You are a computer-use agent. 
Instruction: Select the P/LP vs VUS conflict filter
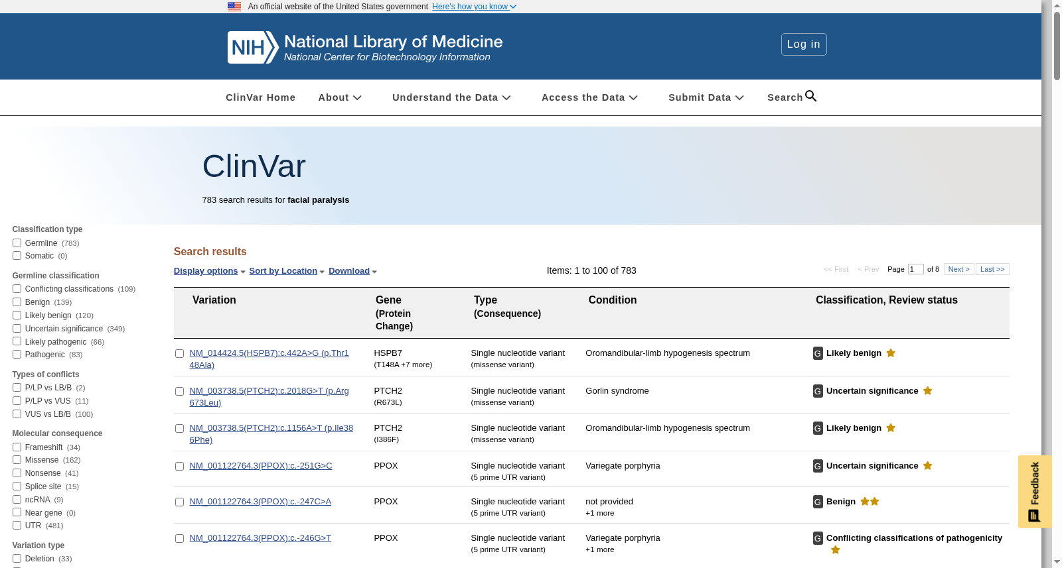[x=17, y=401]
